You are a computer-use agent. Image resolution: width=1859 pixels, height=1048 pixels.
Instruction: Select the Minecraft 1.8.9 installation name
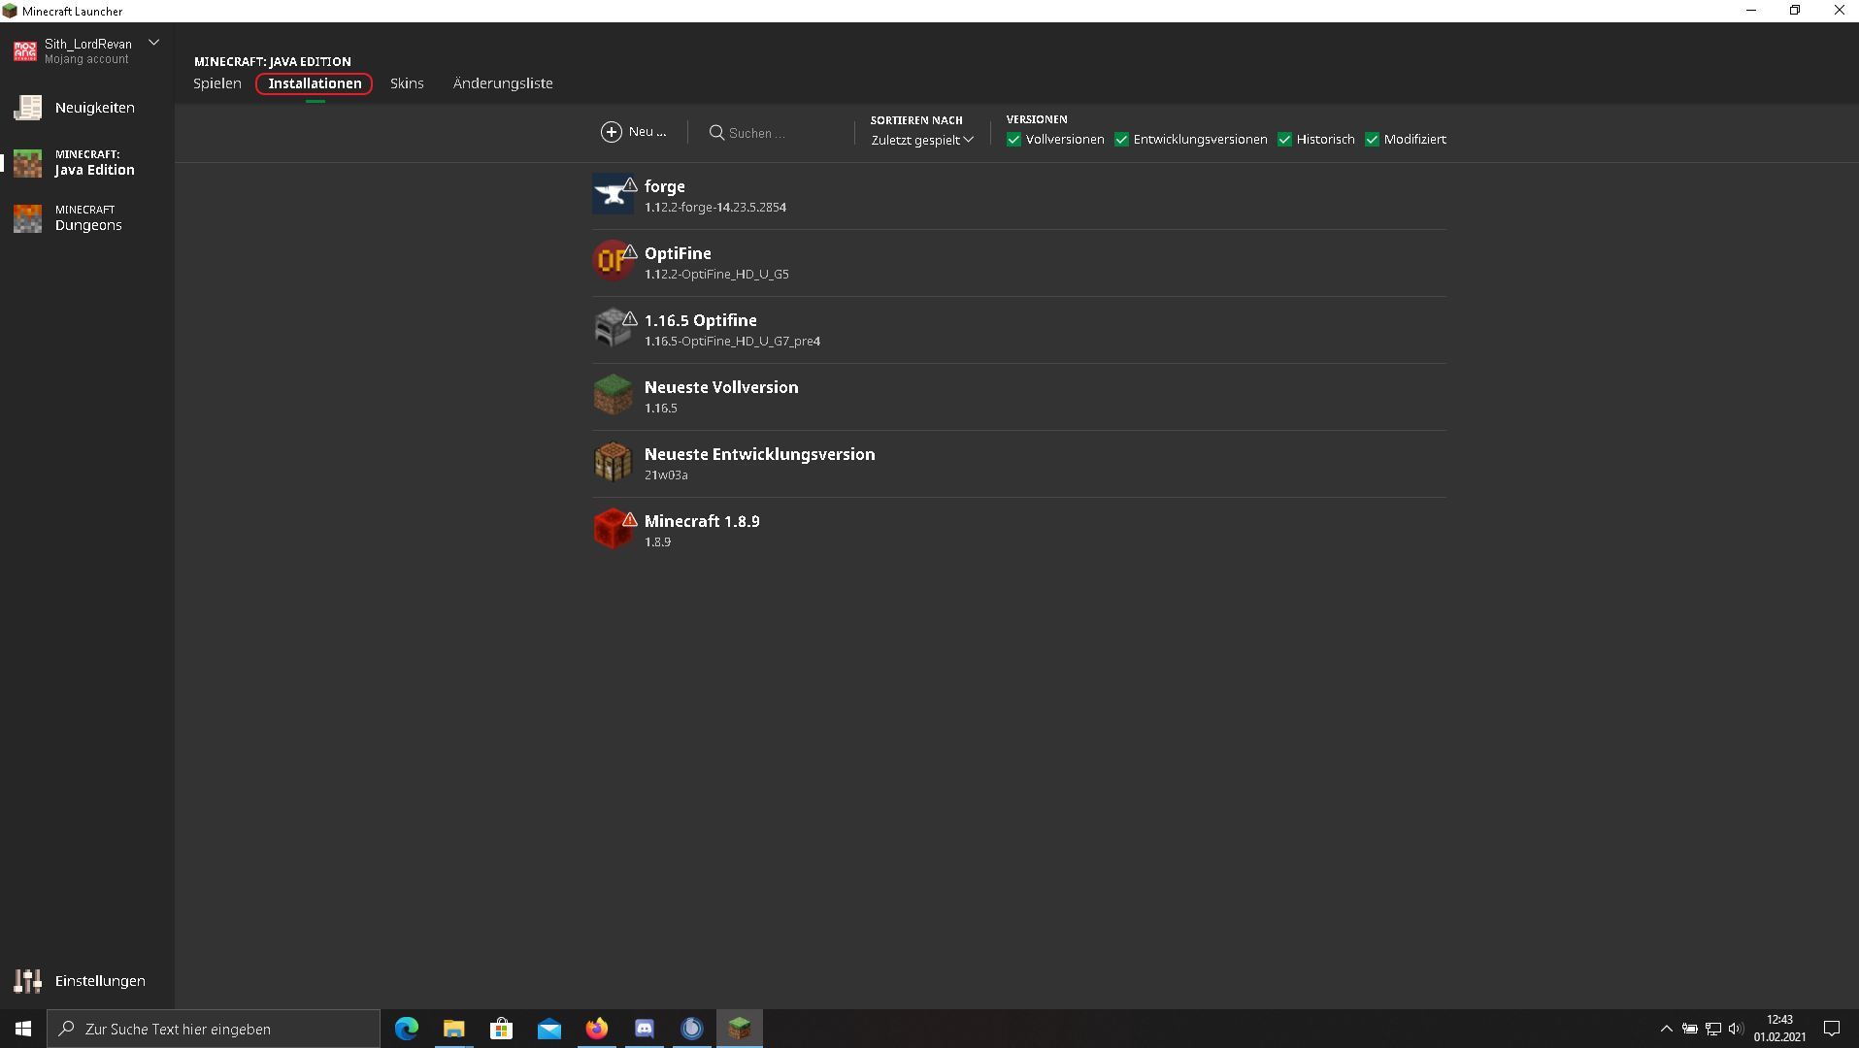click(702, 521)
